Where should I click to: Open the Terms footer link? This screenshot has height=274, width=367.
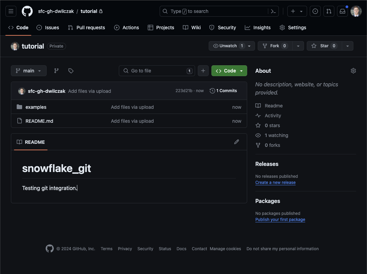pos(107,249)
